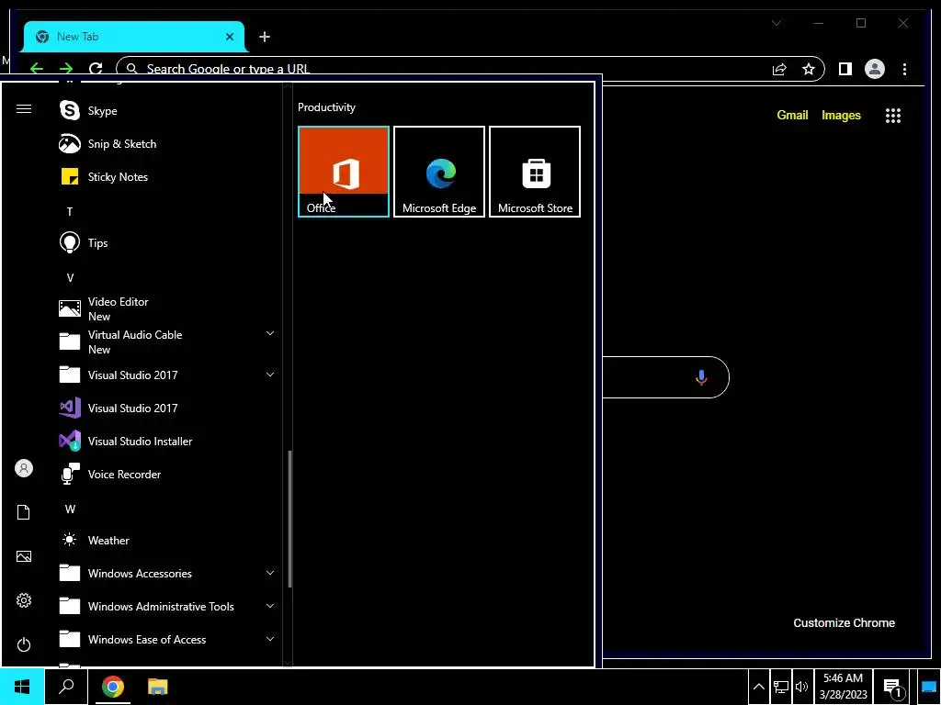Expand the Start menu hamburger
Image resolution: width=941 pixels, height=705 pixels.
pyautogui.click(x=23, y=108)
